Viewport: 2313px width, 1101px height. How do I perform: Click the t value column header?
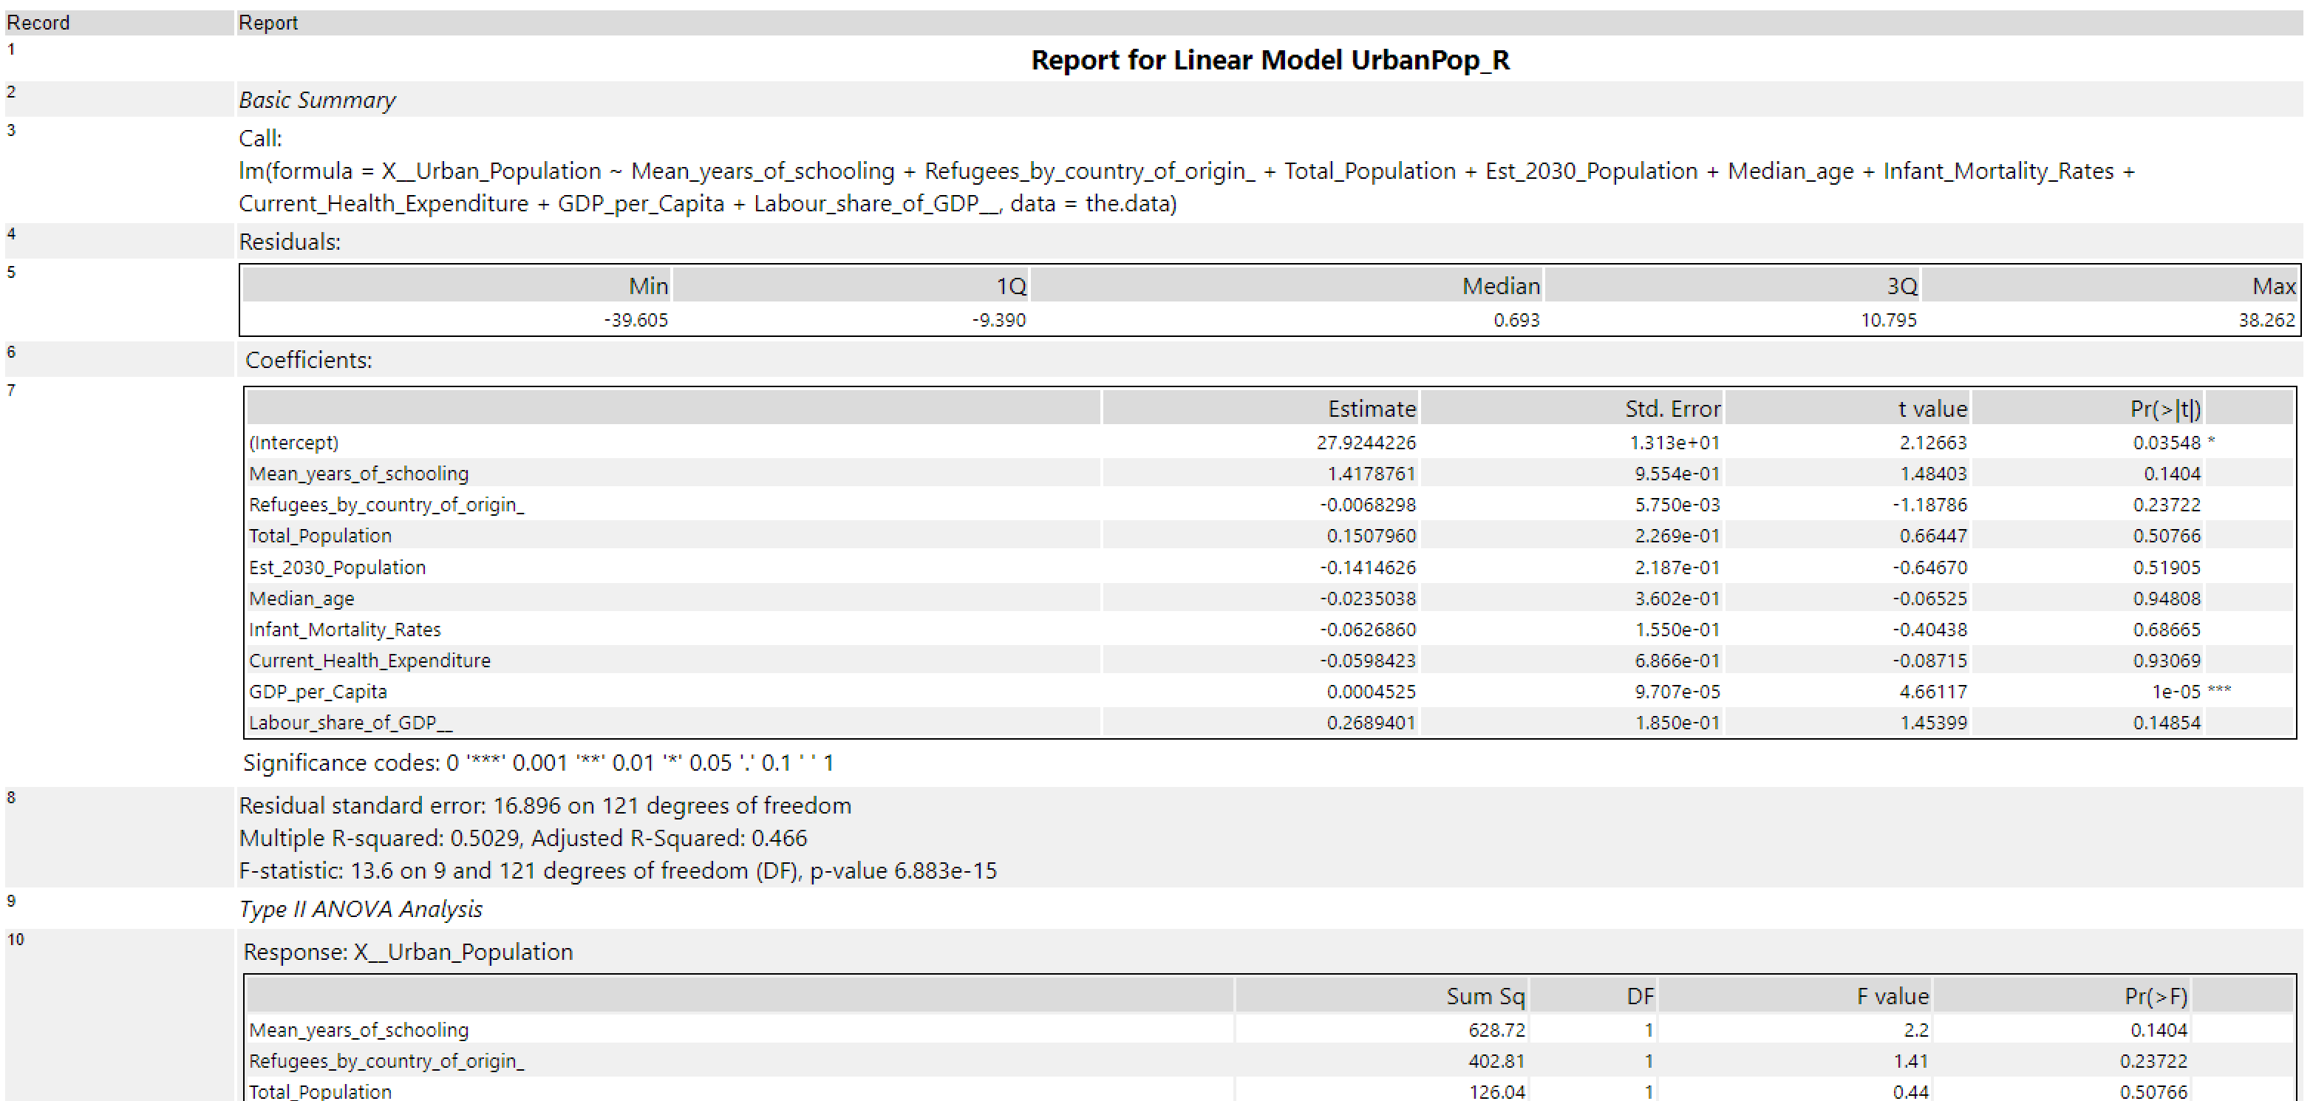tap(1932, 409)
